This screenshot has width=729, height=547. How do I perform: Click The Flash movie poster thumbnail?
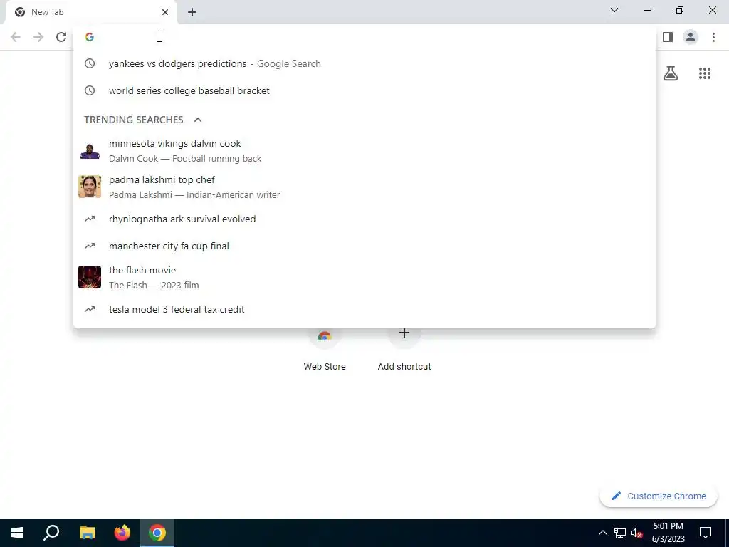[90, 277]
